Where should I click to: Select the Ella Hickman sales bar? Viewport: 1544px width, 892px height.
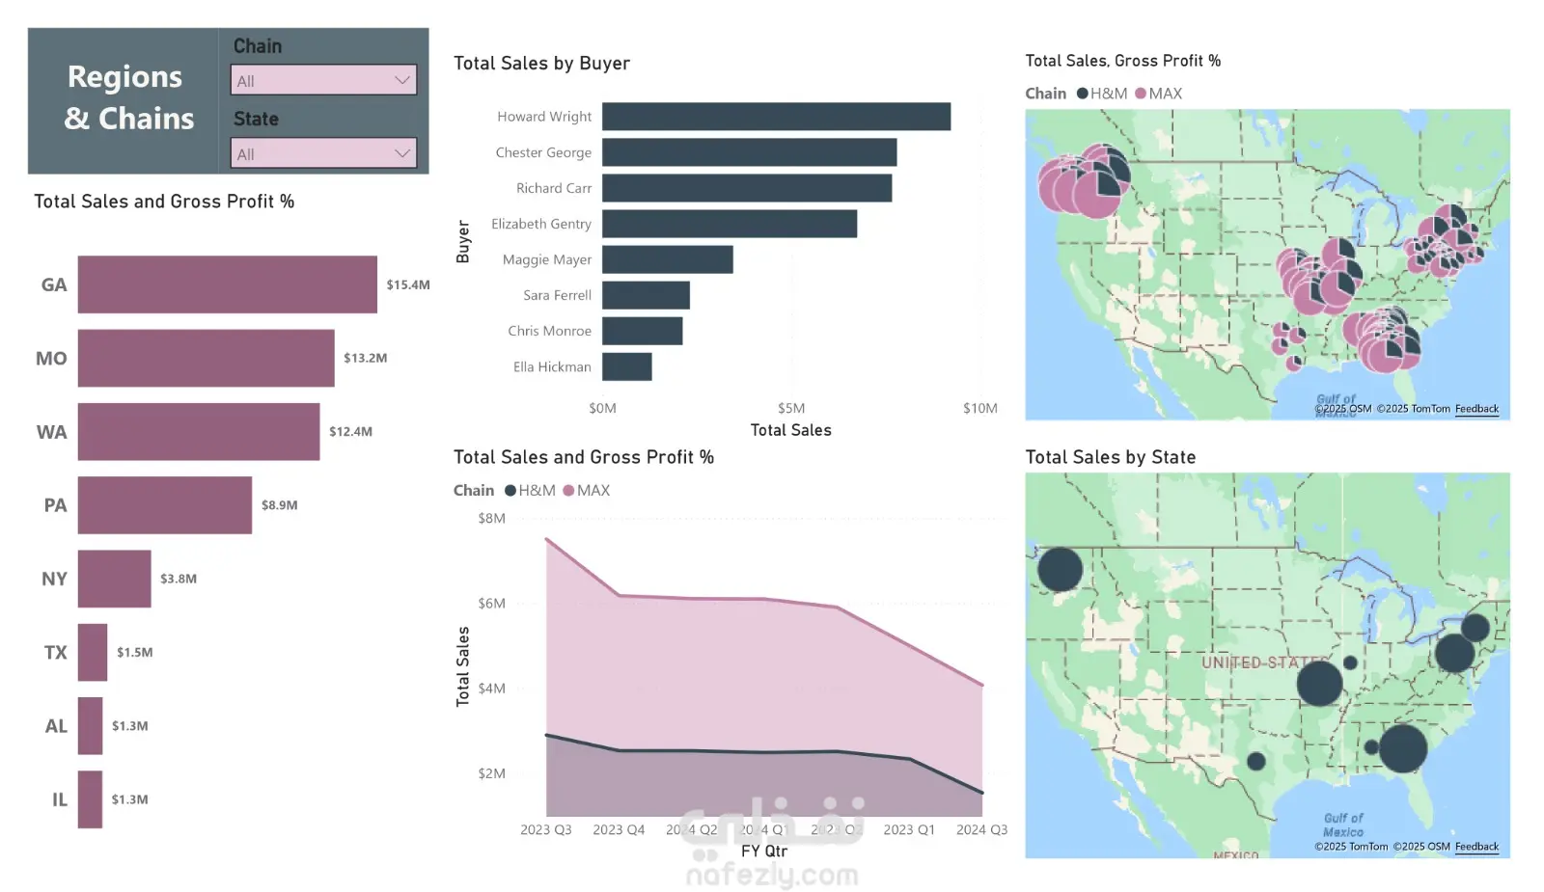click(626, 366)
